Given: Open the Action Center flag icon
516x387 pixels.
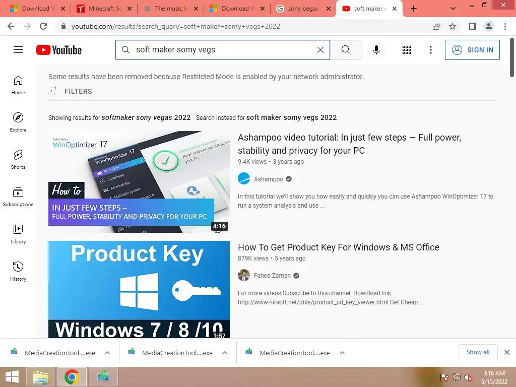Looking at the screenshot, I should click(x=444, y=377).
